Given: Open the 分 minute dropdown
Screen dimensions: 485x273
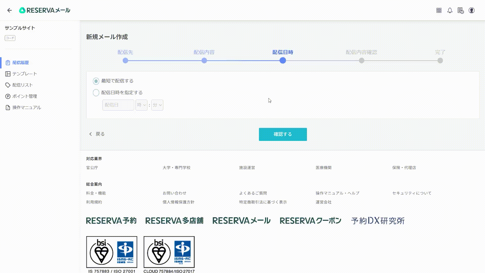Looking at the screenshot, I should 157,105.
